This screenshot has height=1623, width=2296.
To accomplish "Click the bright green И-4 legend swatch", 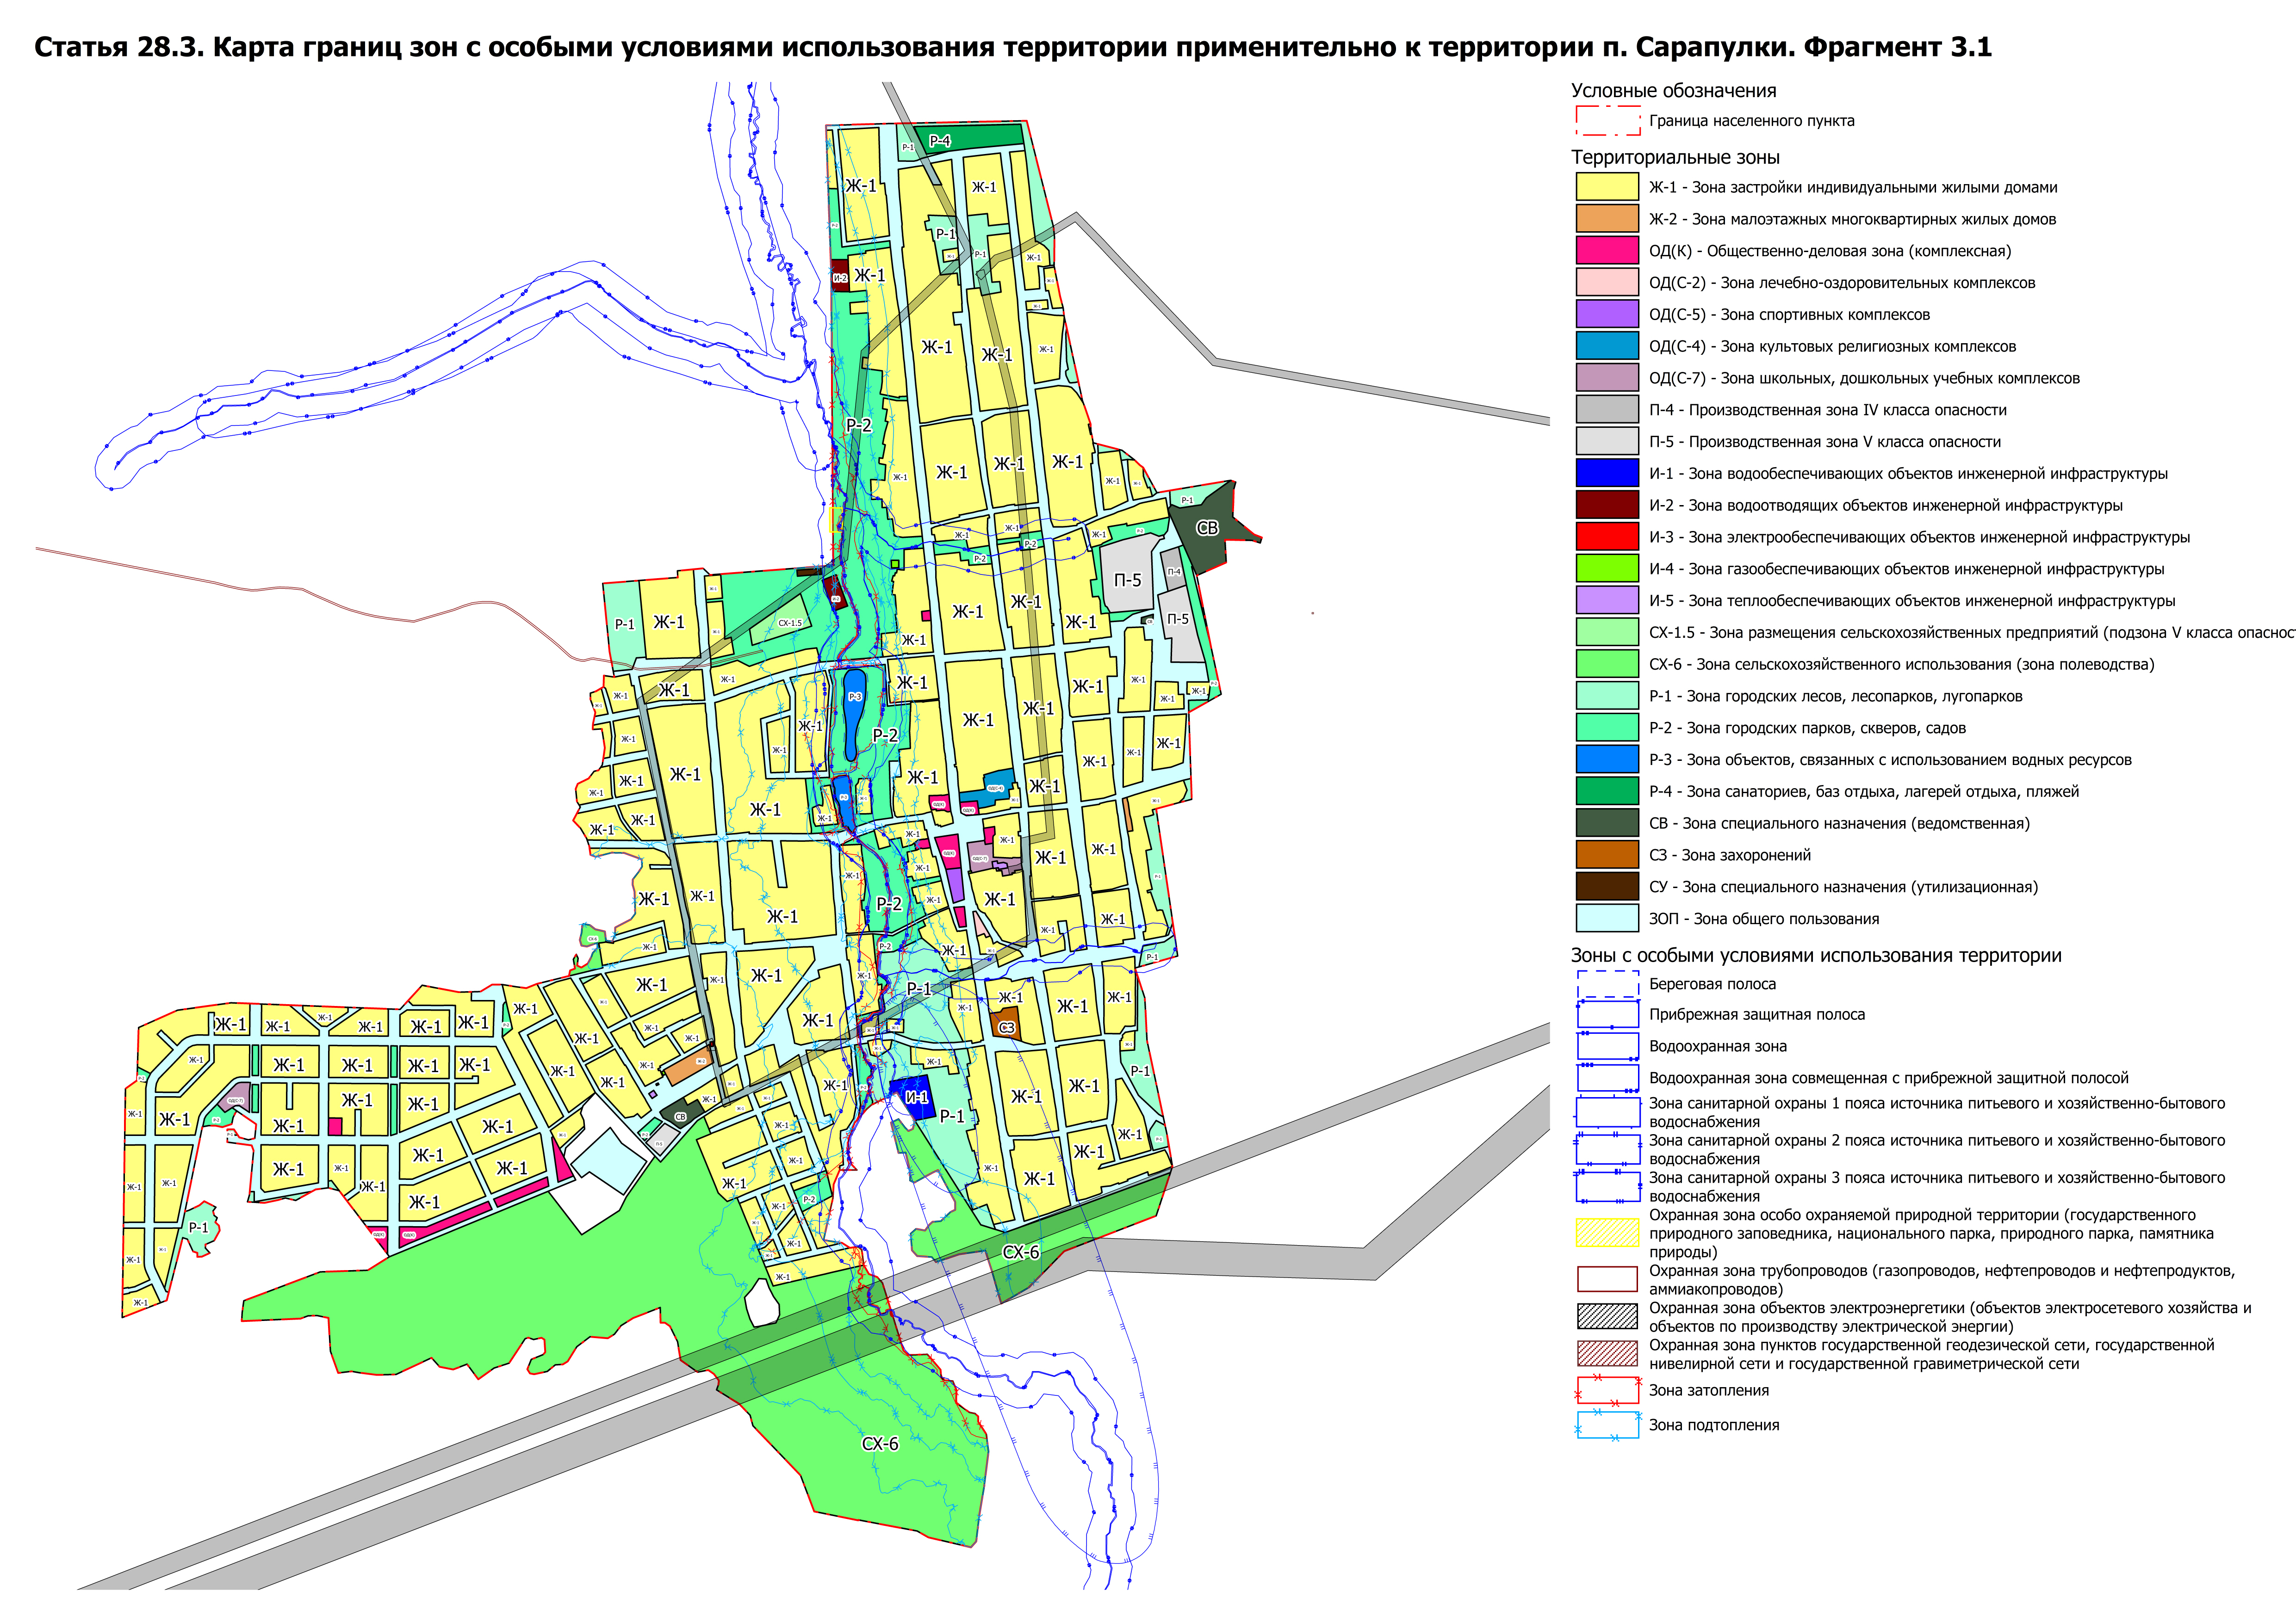I will pos(1607,568).
